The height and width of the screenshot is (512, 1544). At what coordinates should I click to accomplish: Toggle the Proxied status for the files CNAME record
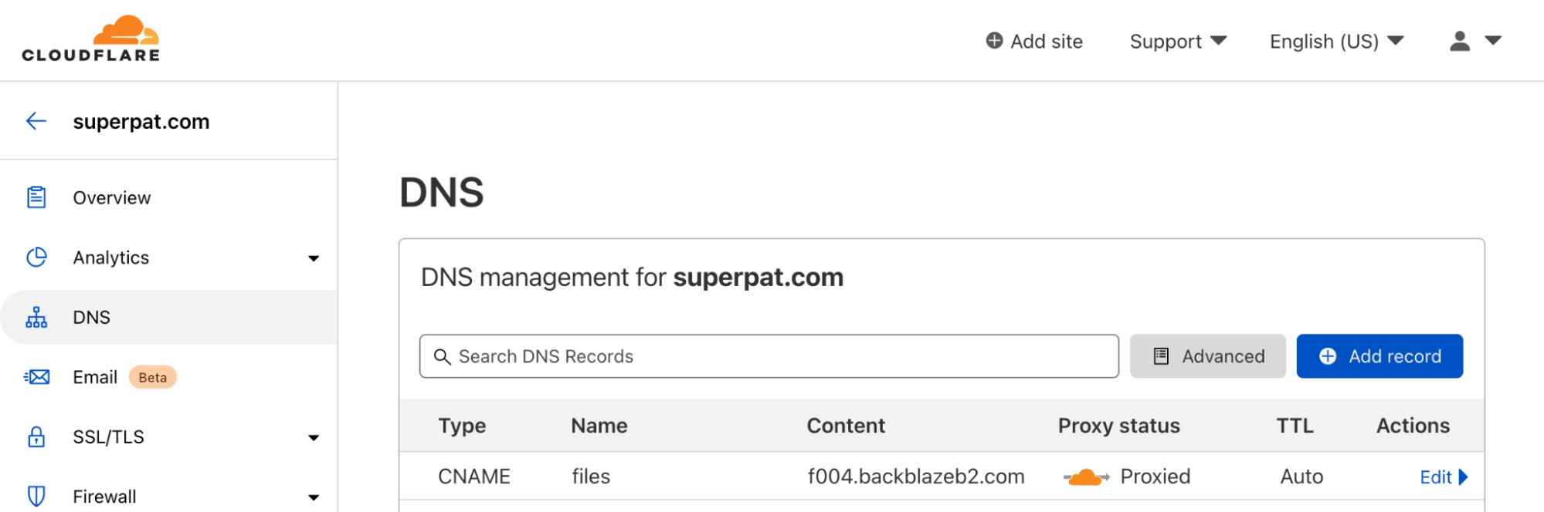[x=1085, y=476]
